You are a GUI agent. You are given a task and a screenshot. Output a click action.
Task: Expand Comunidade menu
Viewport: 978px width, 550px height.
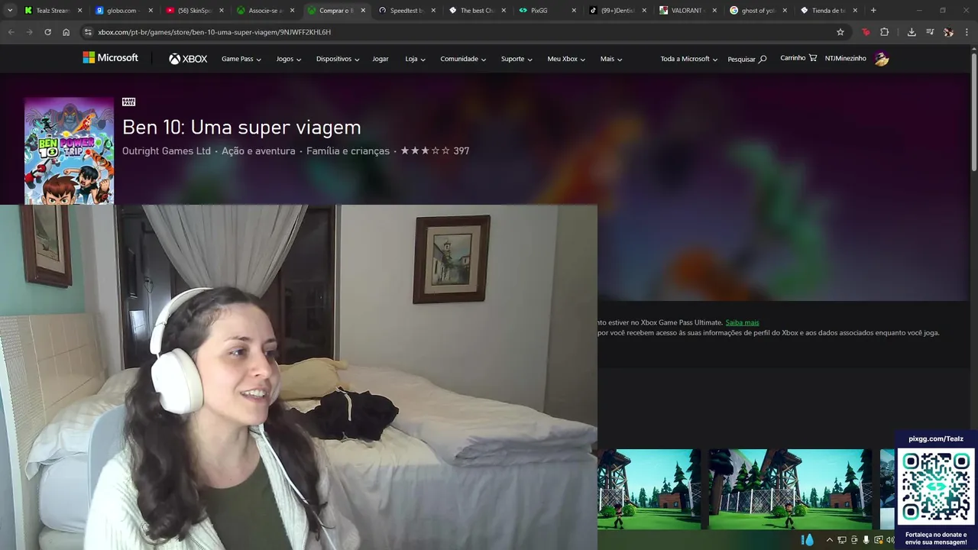click(463, 59)
